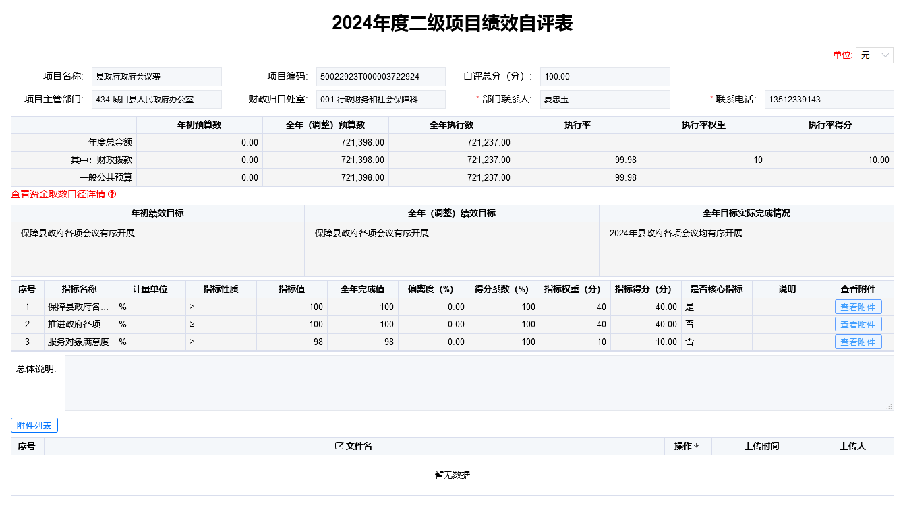The image size is (903, 506).
Task: View attachment for indicator row 2
Action: click(x=858, y=325)
